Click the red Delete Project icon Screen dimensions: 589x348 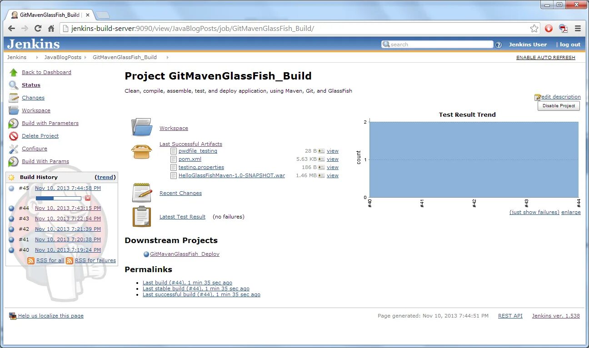(14, 136)
